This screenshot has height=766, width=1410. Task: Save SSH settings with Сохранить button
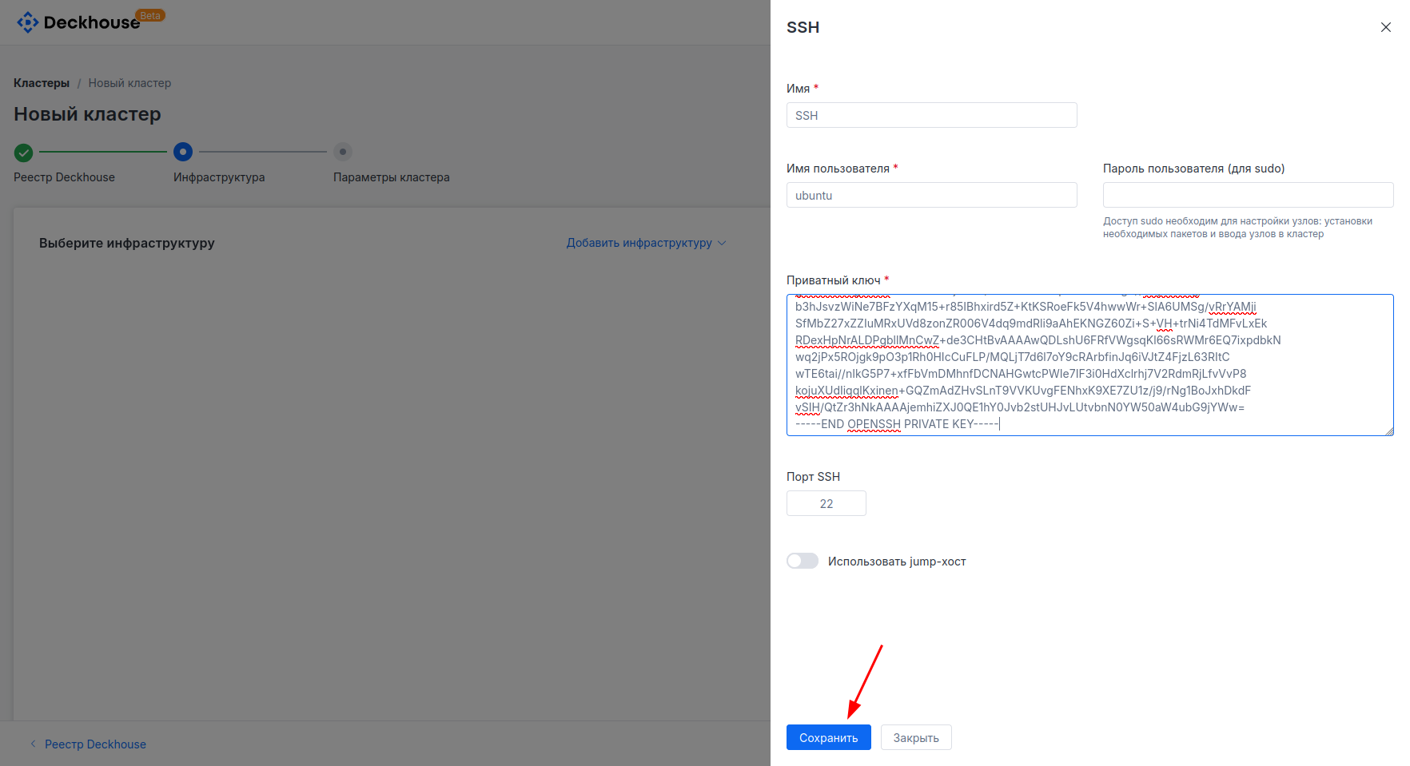coord(828,737)
